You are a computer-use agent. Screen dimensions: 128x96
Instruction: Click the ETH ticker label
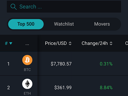coord(27,93)
